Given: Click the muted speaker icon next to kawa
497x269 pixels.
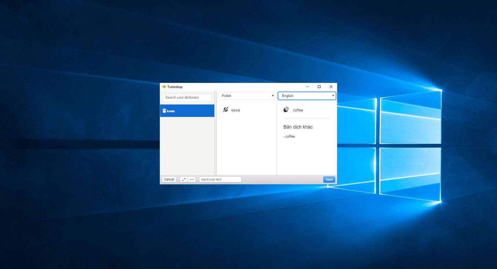Looking at the screenshot, I should 226,110.
